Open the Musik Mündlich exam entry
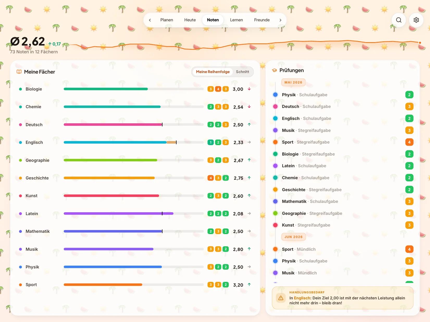 click(x=343, y=273)
